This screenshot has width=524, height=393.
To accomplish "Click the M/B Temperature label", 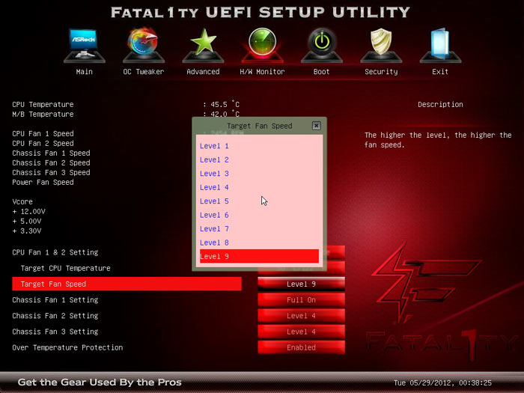I will [43, 114].
